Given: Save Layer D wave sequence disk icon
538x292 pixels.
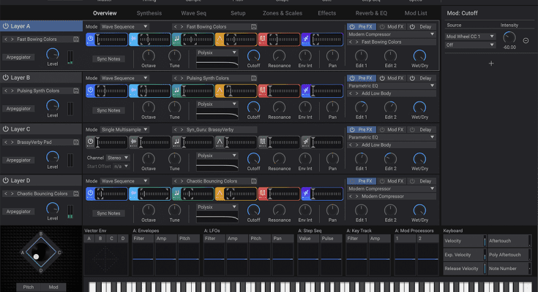Looking at the screenshot, I should [253, 181].
